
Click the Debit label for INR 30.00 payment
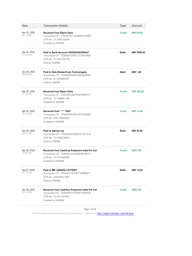(123, 131)
